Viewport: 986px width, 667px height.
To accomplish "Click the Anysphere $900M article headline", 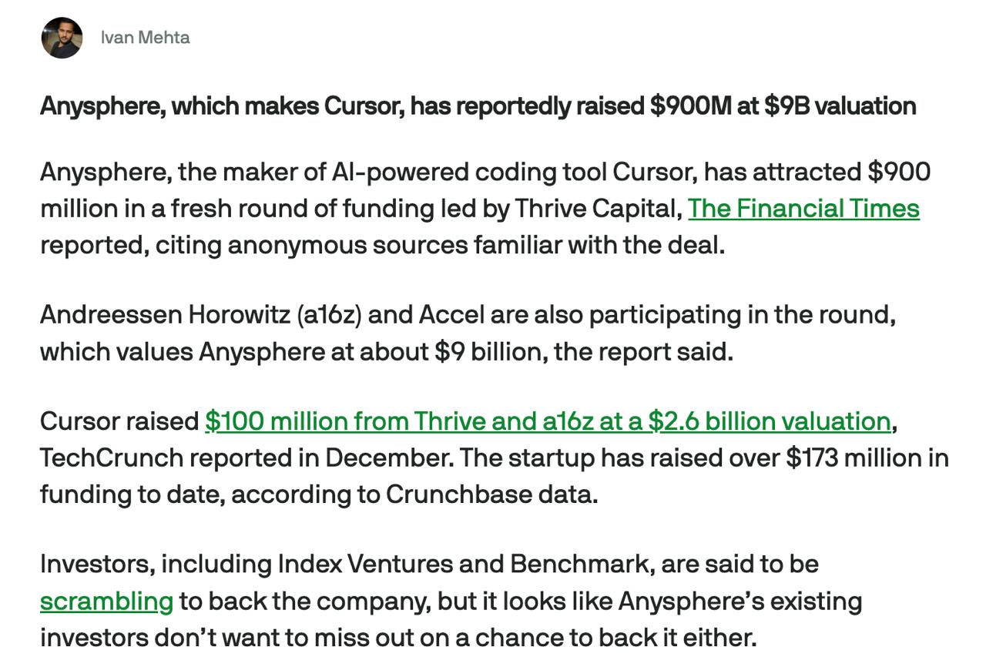I will pos(478,106).
